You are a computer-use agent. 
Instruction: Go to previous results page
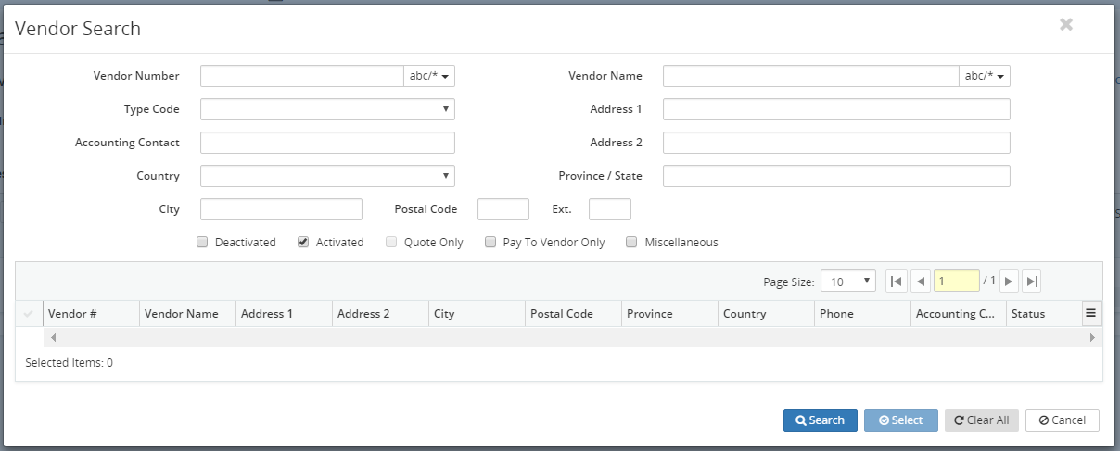tap(920, 282)
